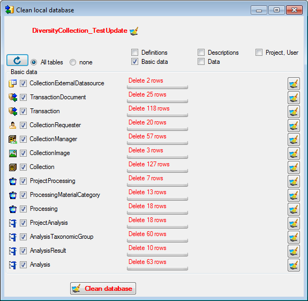Click the Clean database button

coord(103,289)
